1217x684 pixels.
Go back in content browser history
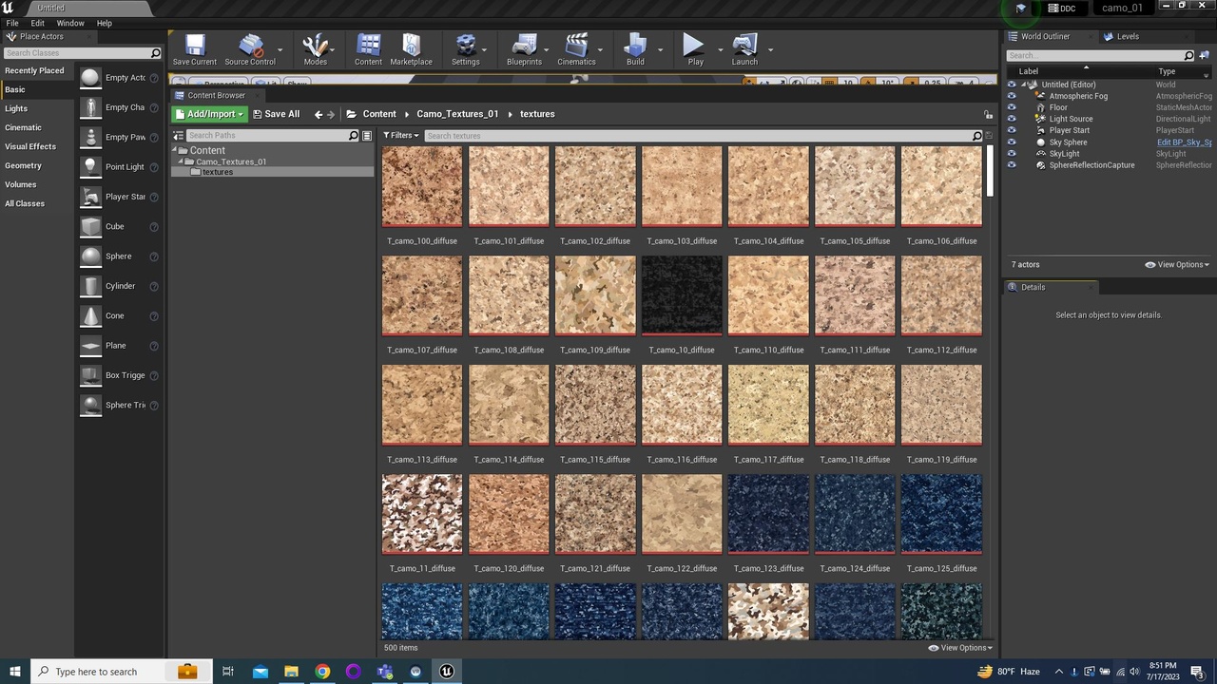(x=319, y=114)
